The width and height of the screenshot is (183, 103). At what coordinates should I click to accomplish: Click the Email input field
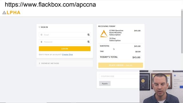pyautogui.click(x=65, y=35)
